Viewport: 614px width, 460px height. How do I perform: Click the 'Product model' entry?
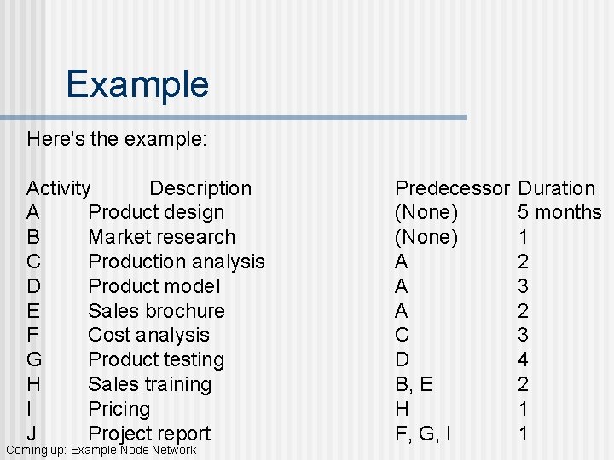pos(154,286)
